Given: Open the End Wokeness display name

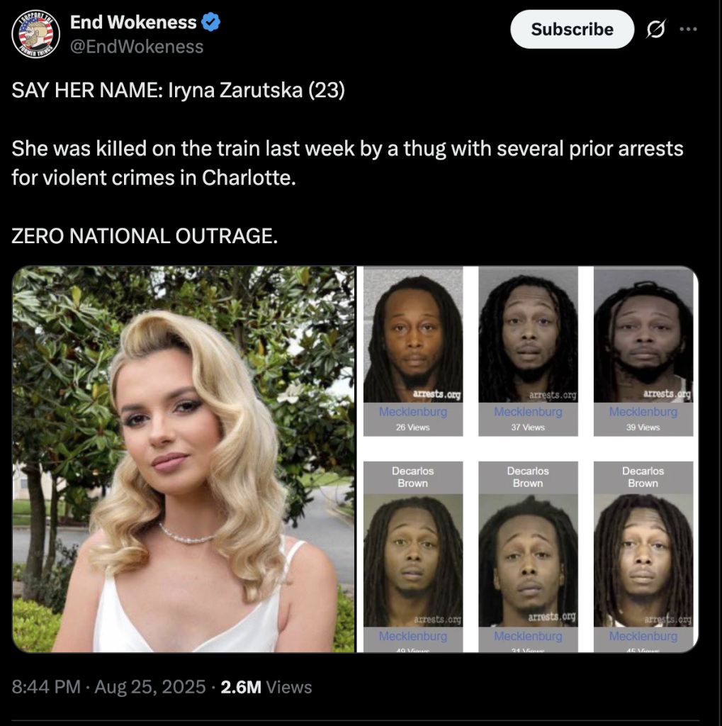Looking at the screenshot, I should click(133, 22).
